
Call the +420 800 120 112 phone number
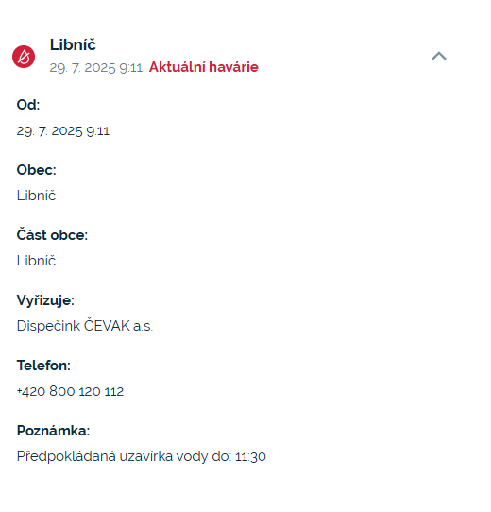point(70,391)
